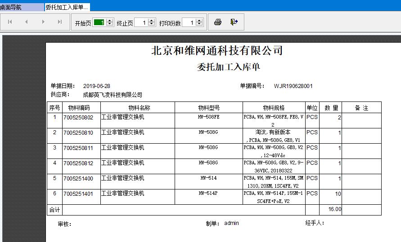Increase the 终止页 value with up arrow
The image size is (401, 242).
(x=152, y=20)
